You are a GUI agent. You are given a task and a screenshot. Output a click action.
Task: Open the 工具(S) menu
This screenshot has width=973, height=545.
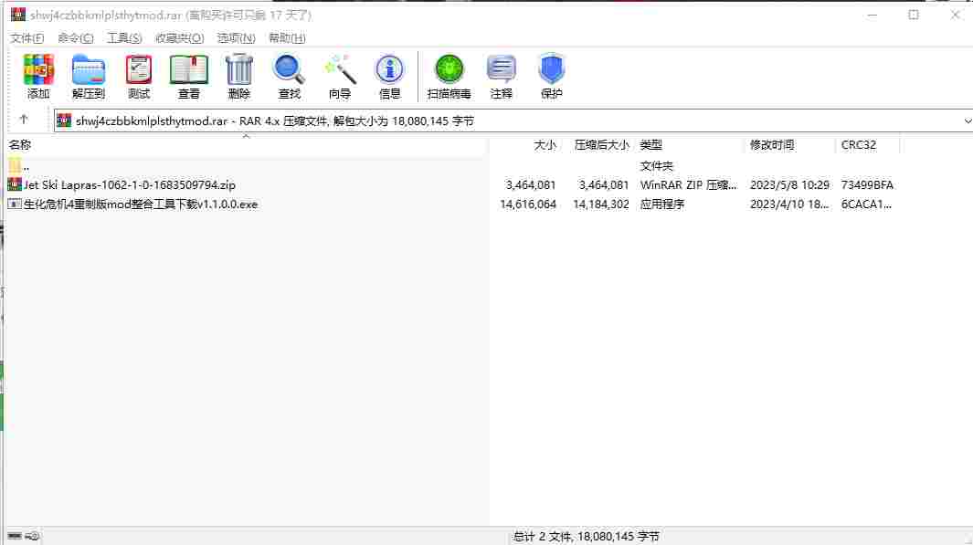[x=124, y=37]
